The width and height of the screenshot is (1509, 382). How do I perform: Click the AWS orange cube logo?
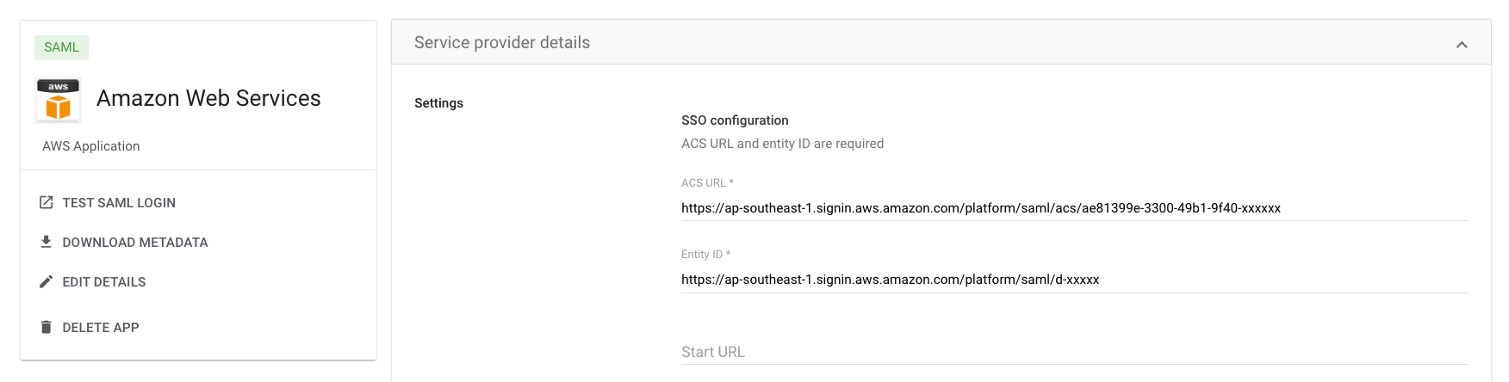[59, 100]
